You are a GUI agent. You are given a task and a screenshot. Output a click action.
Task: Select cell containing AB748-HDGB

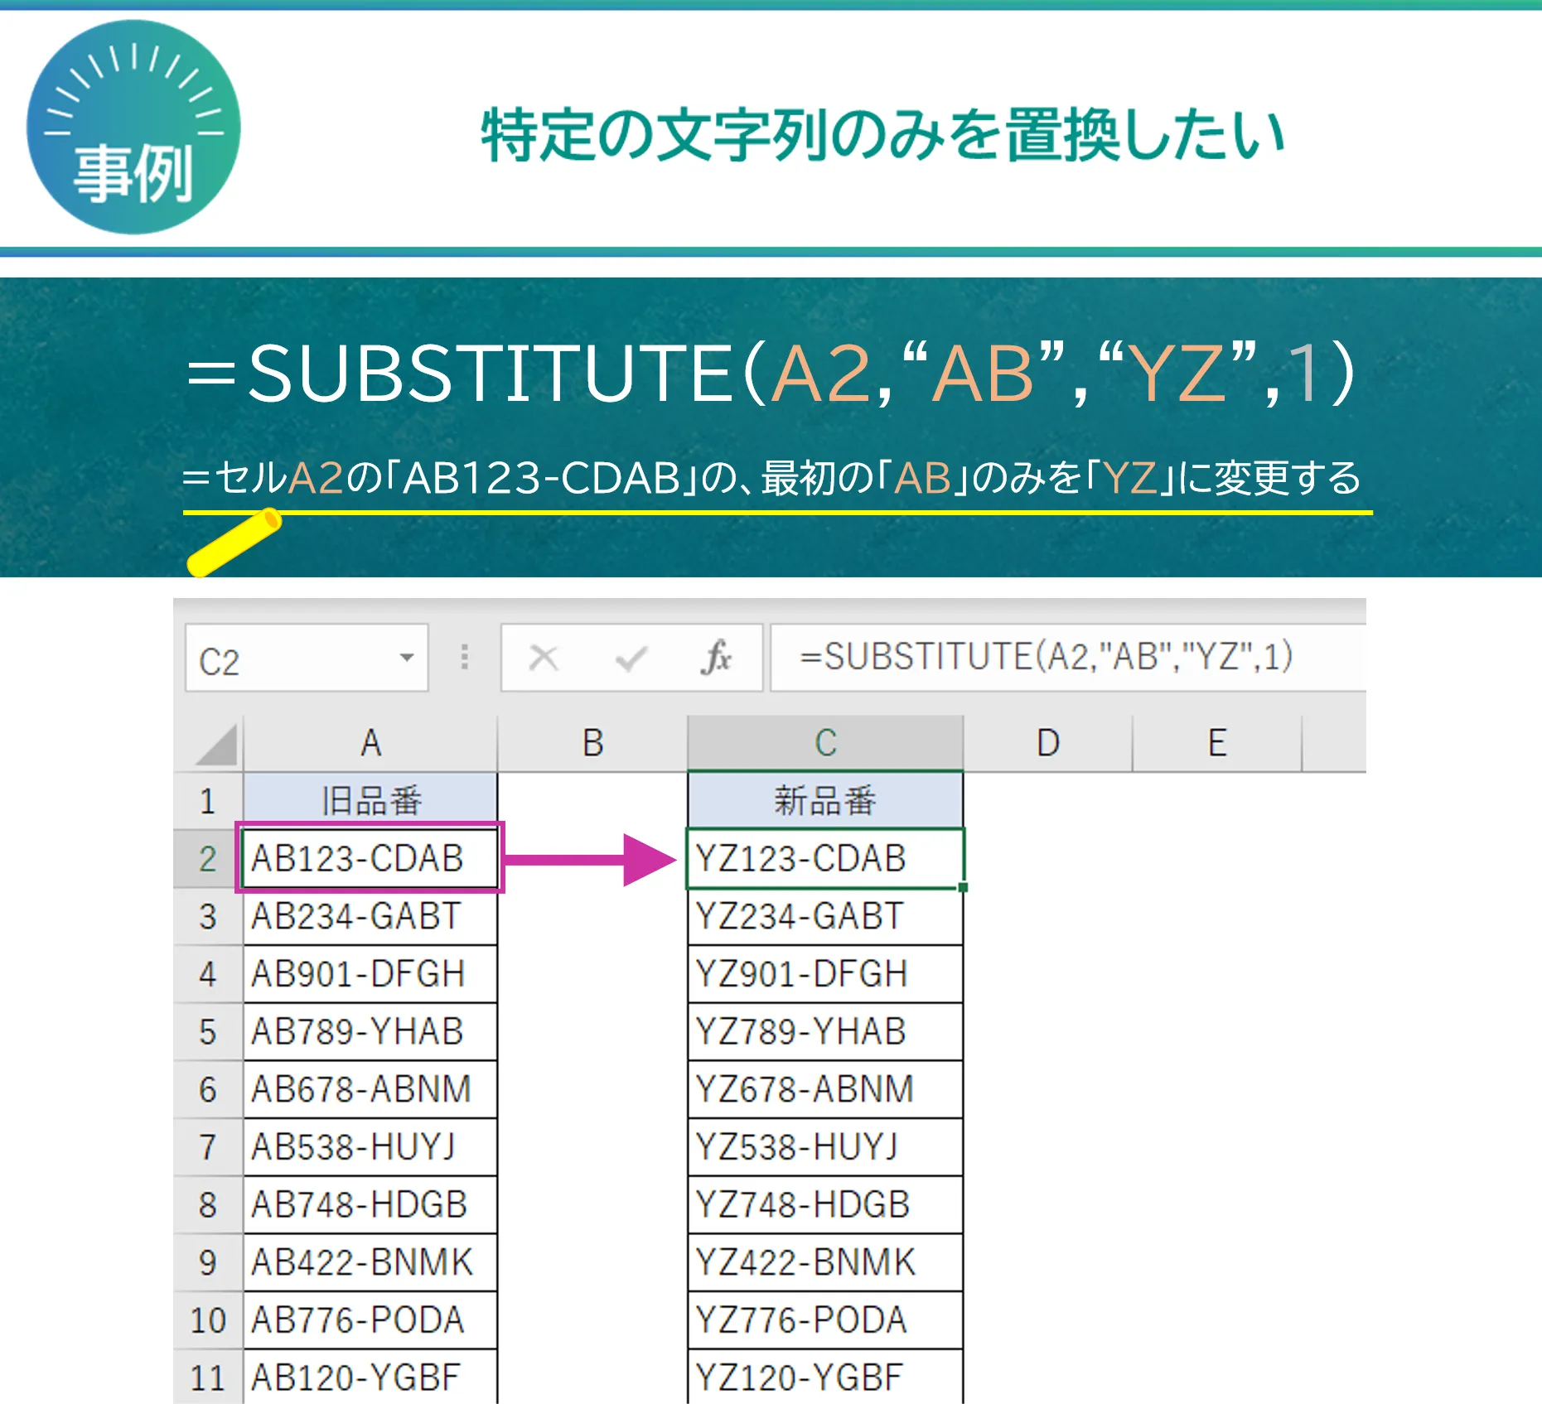[x=370, y=1205]
